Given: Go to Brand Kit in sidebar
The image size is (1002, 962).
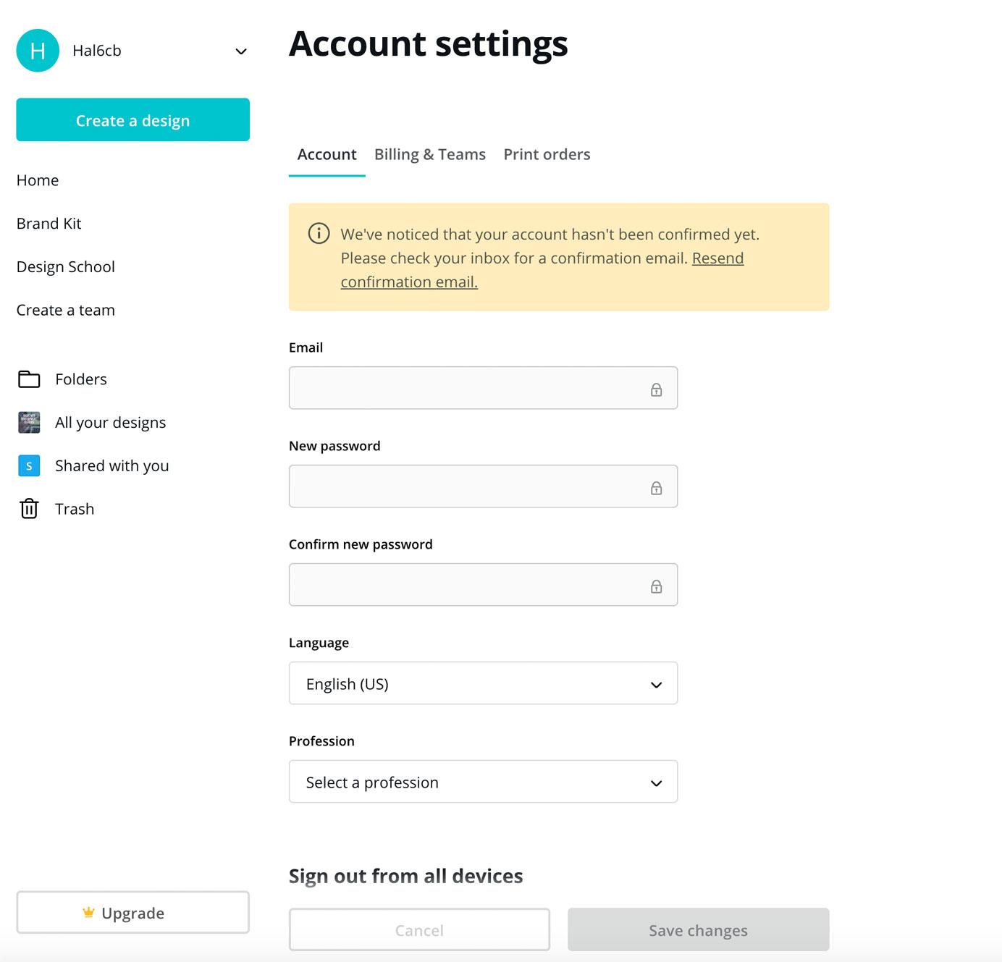Looking at the screenshot, I should 49,224.
